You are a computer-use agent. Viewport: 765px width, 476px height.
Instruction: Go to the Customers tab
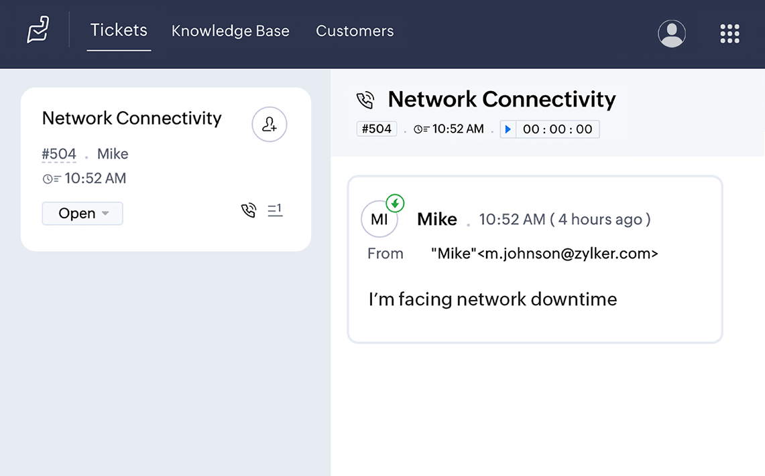(x=355, y=31)
